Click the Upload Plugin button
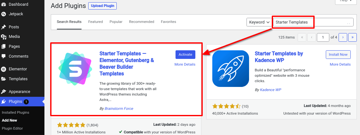 103,6
